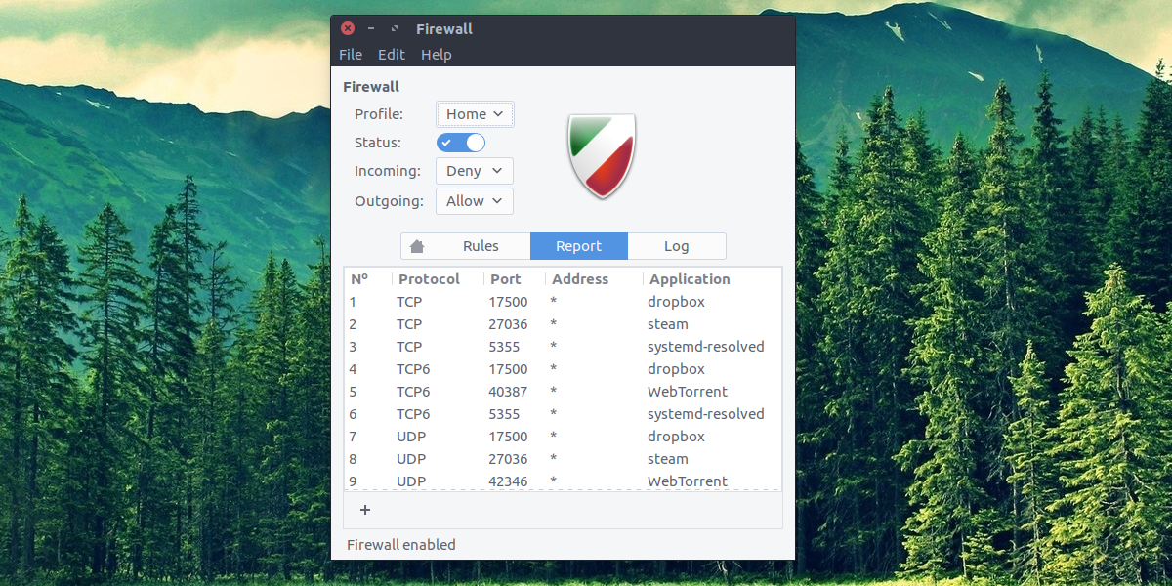Open the Edit menu
1172x586 pixels.
click(392, 55)
